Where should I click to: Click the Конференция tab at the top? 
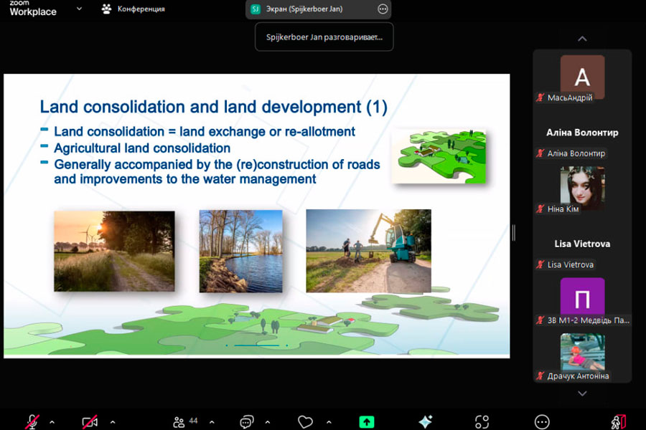[134, 9]
